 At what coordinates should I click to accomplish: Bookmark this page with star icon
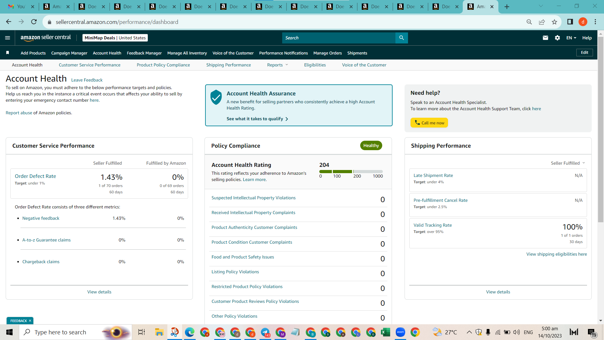click(554, 22)
